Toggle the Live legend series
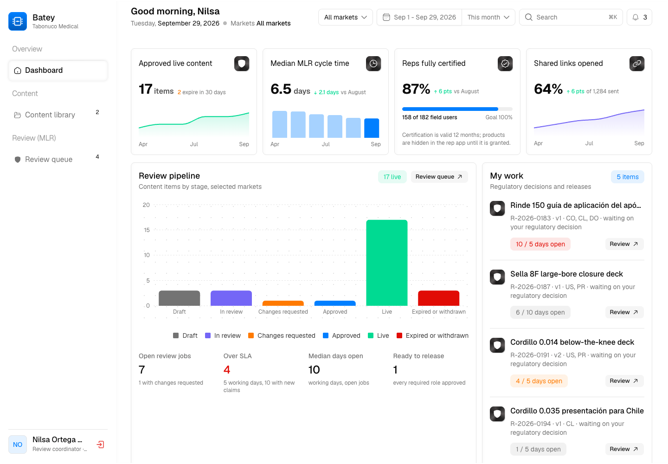Viewport: 668px width, 464px height. [379, 335]
